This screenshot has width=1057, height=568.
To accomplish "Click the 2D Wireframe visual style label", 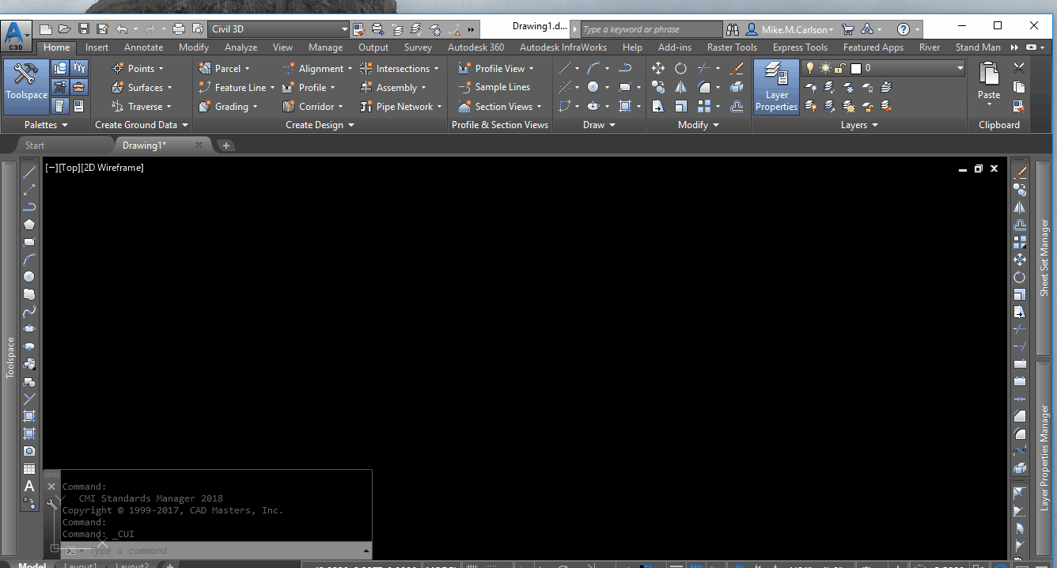I will click(x=112, y=168).
